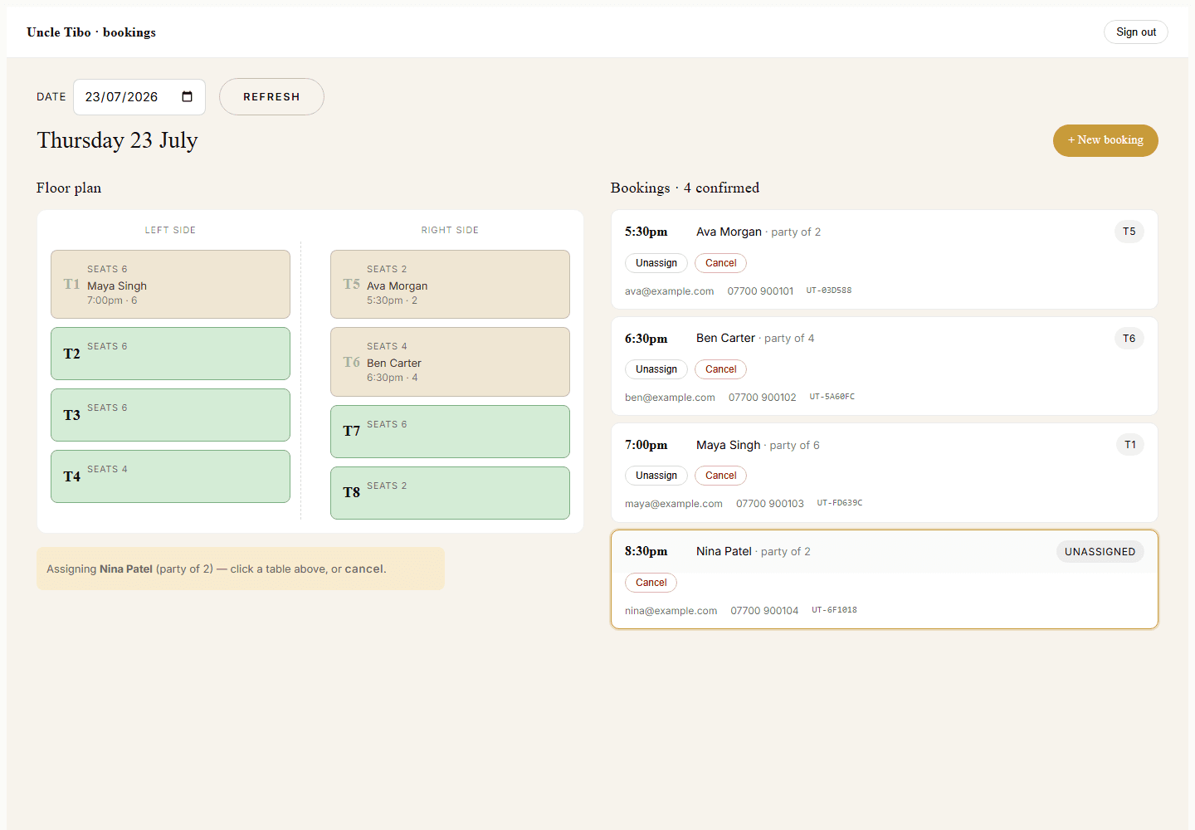Cancel Ben Carter's booking
Image resolution: width=1195 pixels, height=830 pixels.
(x=720, y=369)
